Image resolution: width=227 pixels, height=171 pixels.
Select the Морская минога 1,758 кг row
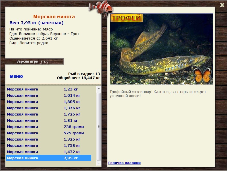pyautogui.click(x=49, y=145)
